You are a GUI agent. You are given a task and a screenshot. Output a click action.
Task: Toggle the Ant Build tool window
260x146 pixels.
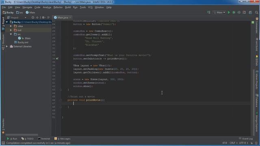click(257, 44)
